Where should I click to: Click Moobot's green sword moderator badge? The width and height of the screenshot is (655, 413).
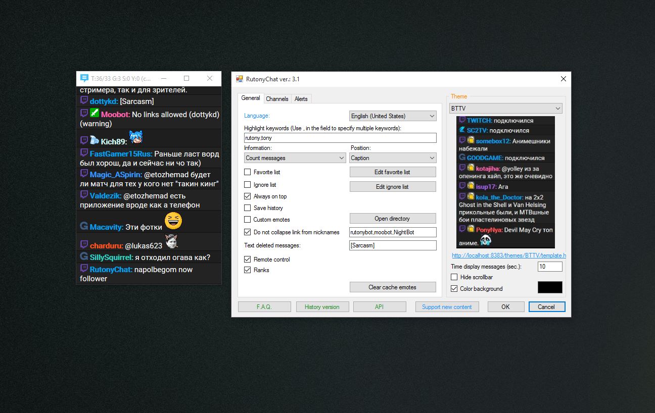94,114
